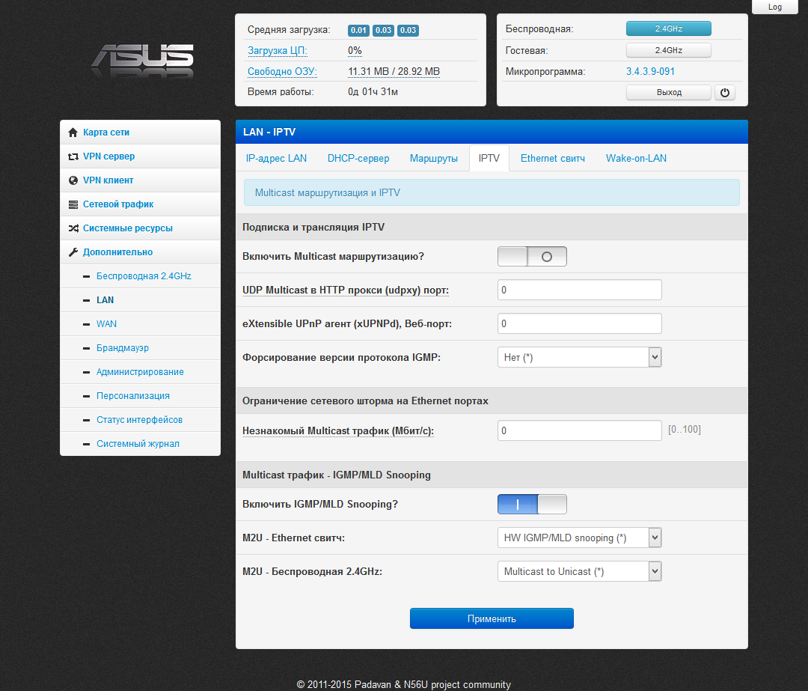Click the Выход logout button
The image size is (808, 691).
click(x=669, y=92)
